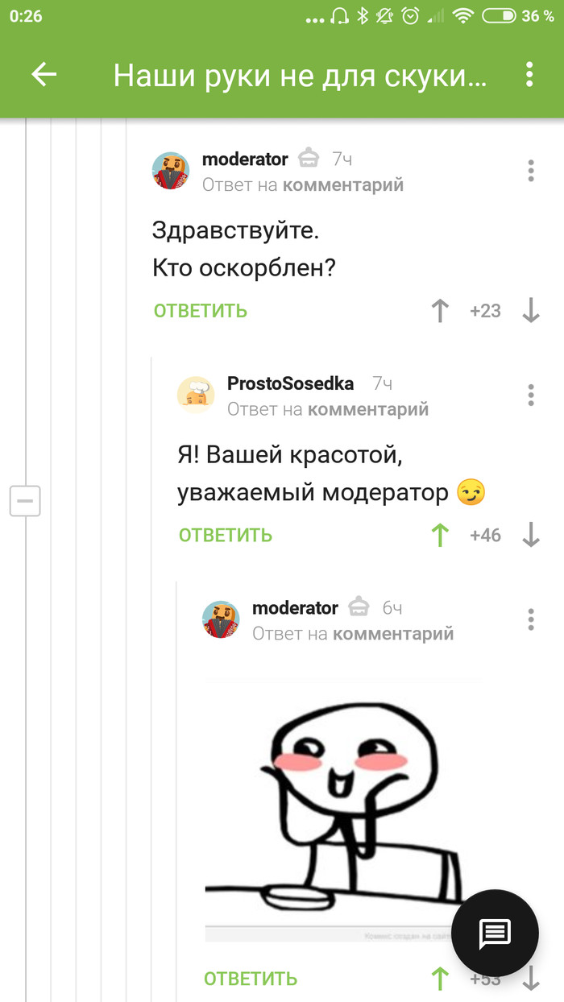The width and height of the screenshot is (564, 1002).
Task: Open options menu for ProstoSosedka's comment
Action: pos(531,395)
